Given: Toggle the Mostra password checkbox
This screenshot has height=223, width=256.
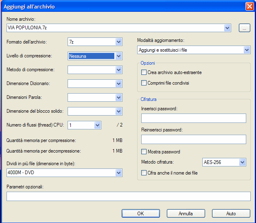Looking at the screenshot, I should pos(144,152).
